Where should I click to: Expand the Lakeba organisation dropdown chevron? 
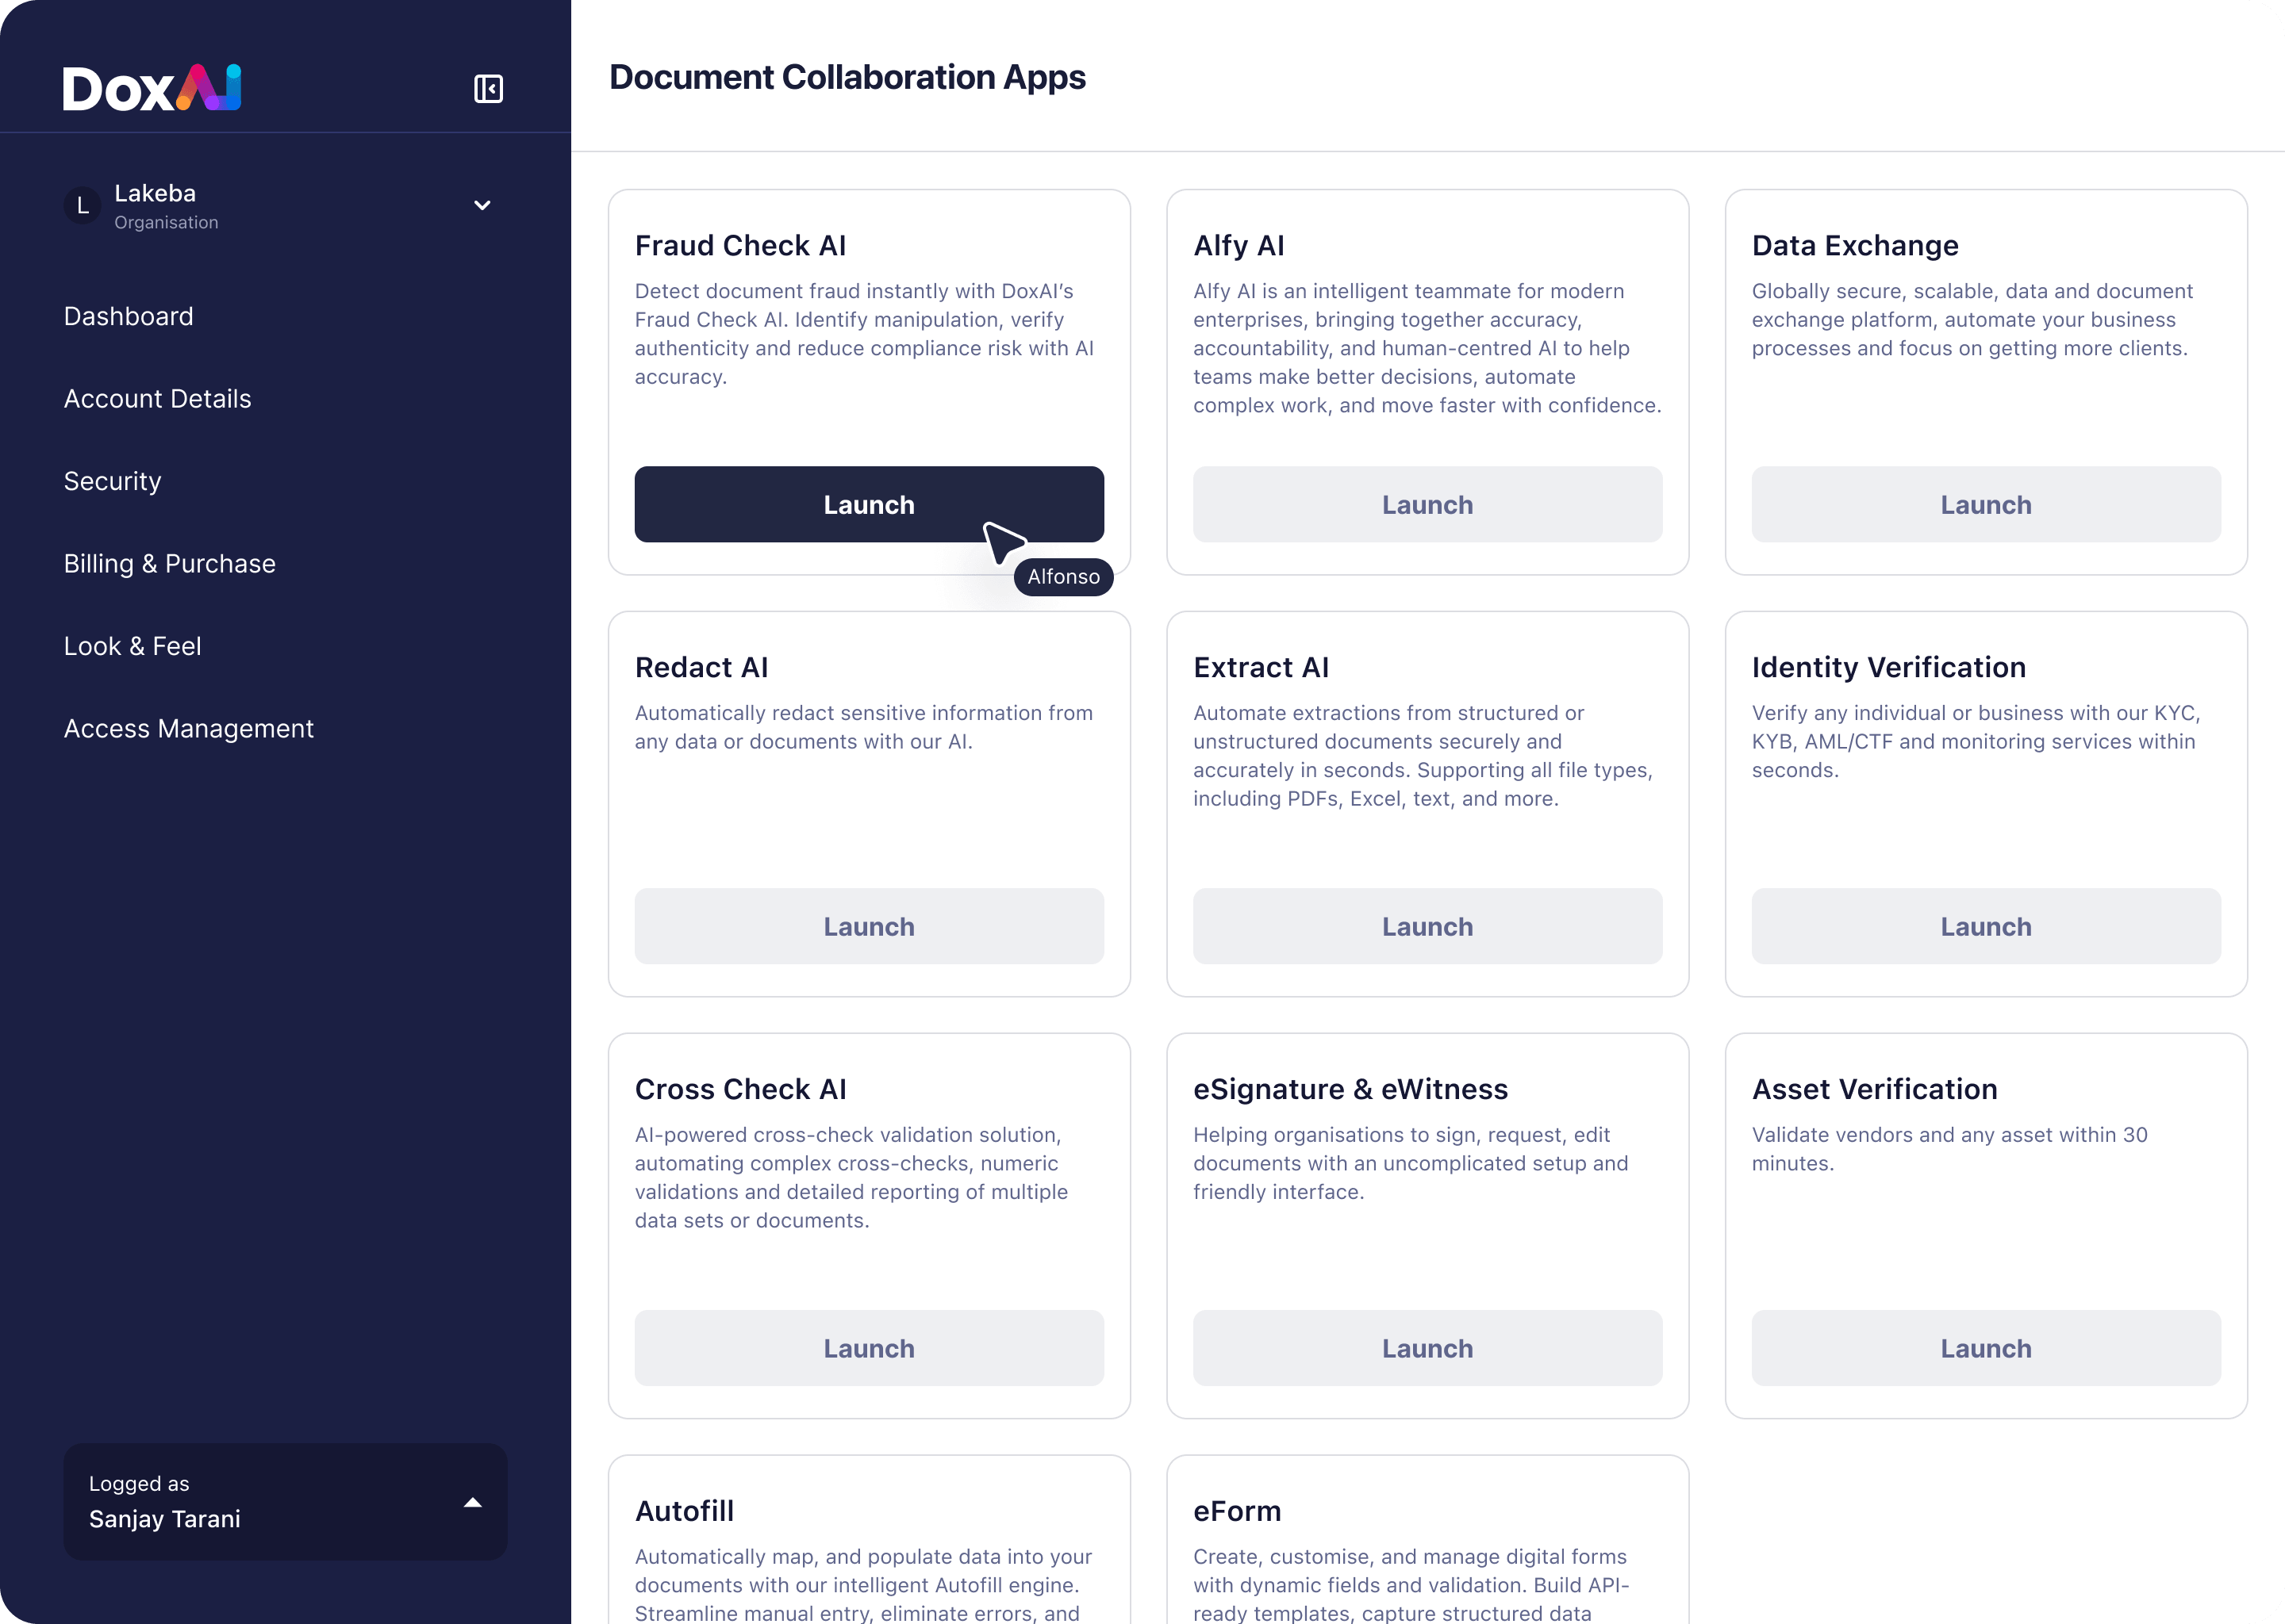pos(482,205)
